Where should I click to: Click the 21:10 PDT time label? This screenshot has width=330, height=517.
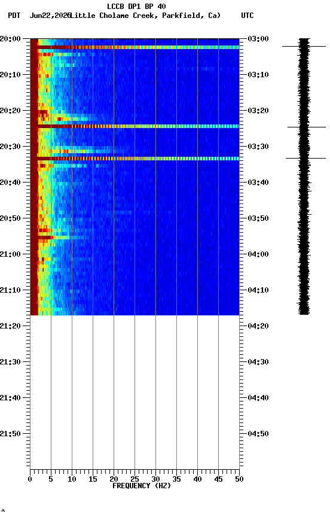(10, 290)
